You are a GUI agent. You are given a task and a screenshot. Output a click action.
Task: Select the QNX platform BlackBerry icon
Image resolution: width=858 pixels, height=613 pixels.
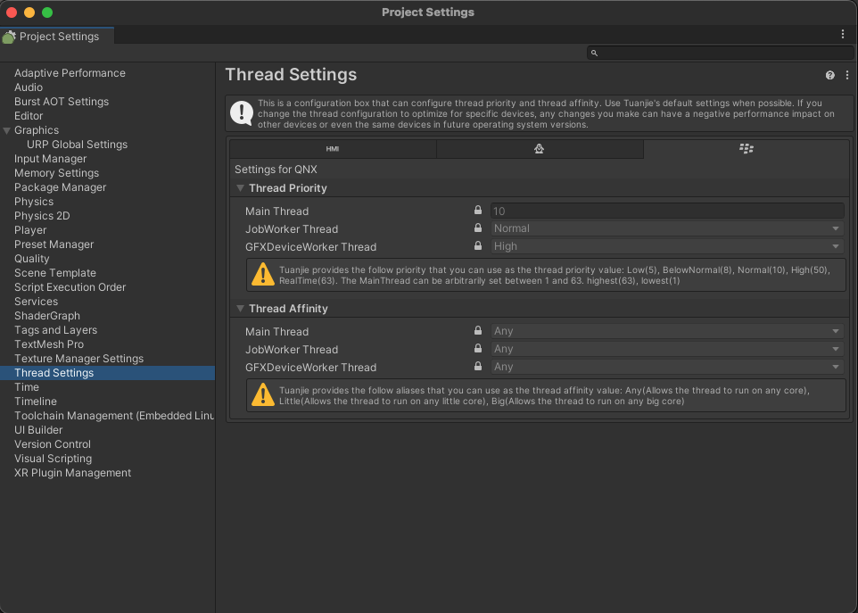[x=747, y=149]
